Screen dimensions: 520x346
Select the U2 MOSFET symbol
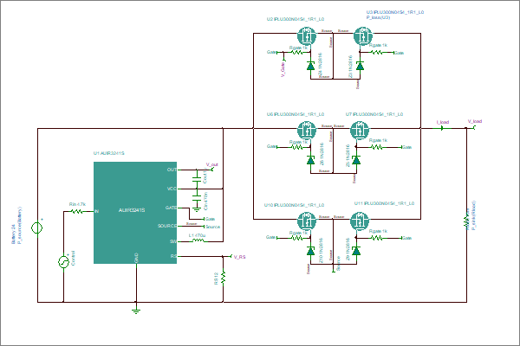307,35
